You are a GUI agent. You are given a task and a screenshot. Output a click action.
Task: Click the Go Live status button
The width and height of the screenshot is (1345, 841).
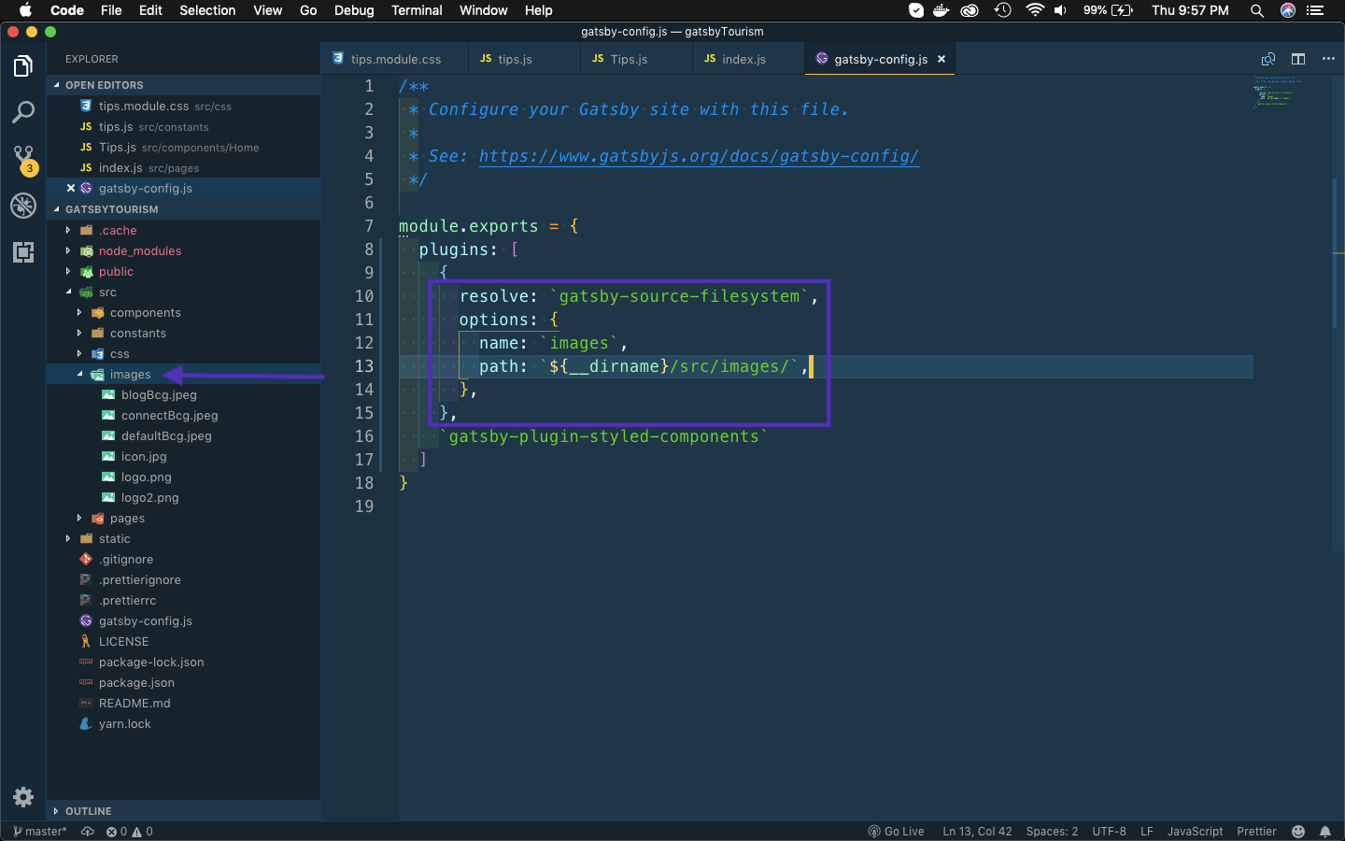pyautogui.click(x=896, y=832)
